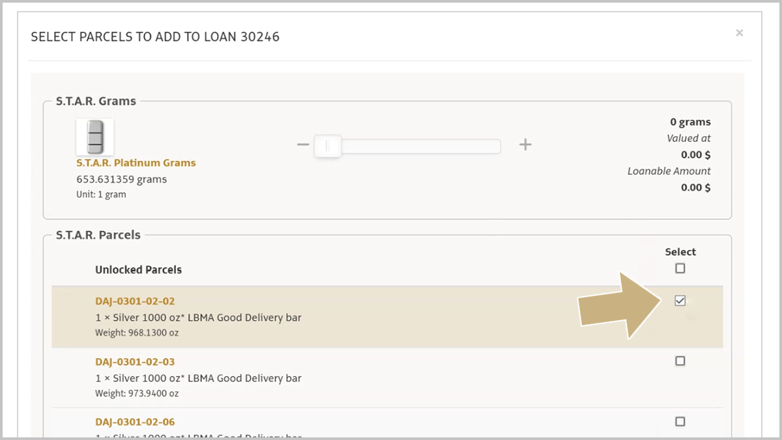Tick the Select all parcels checkbox
This screenshot has width=782, height=440.
680,268
